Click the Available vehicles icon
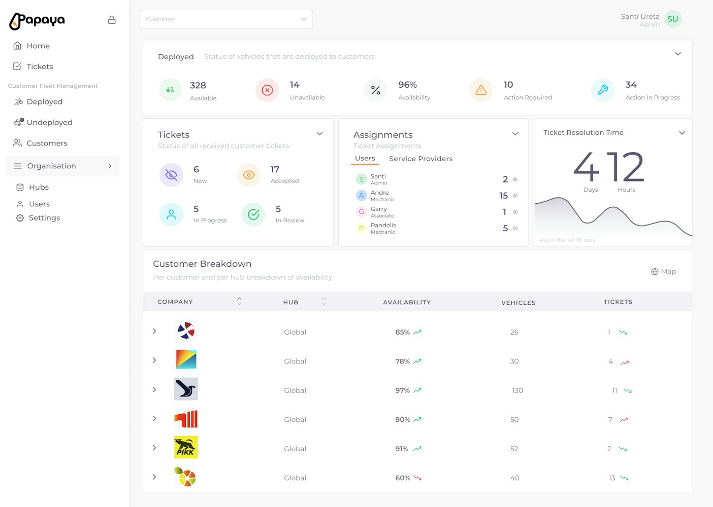The width and height of the screenshot is (713, 507). pyautogui.click(x=170, y=90)
